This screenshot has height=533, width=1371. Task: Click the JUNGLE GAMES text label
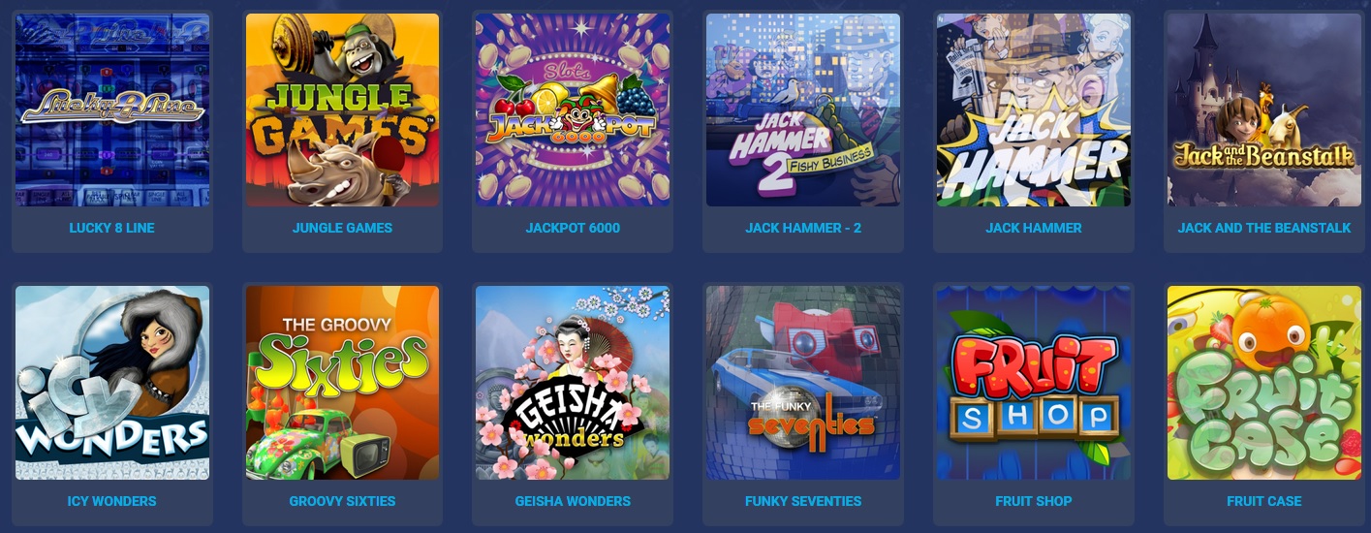pyautogui.click(x=342, y=228)
